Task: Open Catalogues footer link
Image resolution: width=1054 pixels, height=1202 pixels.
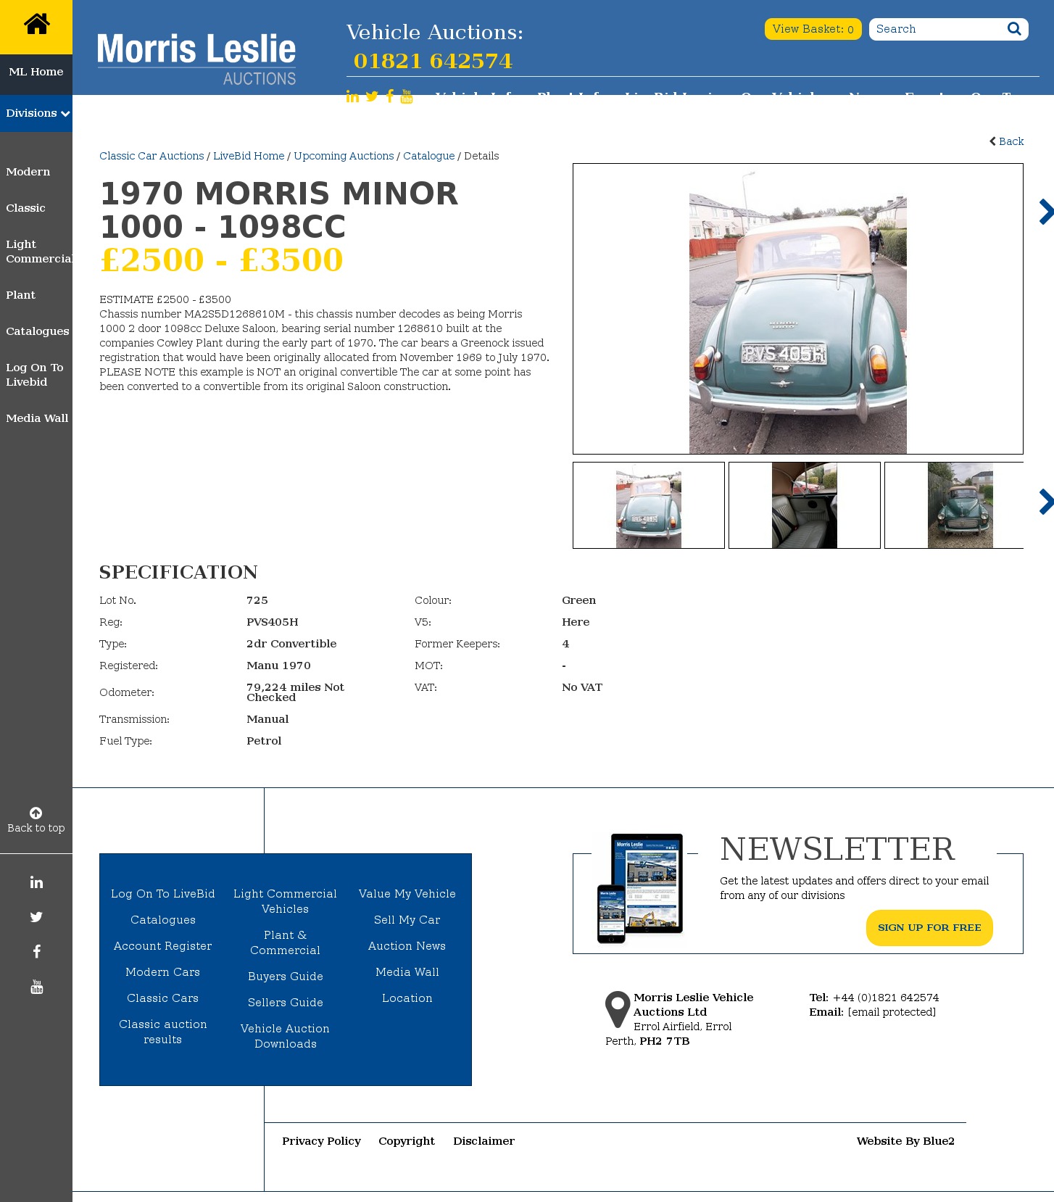Action: [163, 920]
